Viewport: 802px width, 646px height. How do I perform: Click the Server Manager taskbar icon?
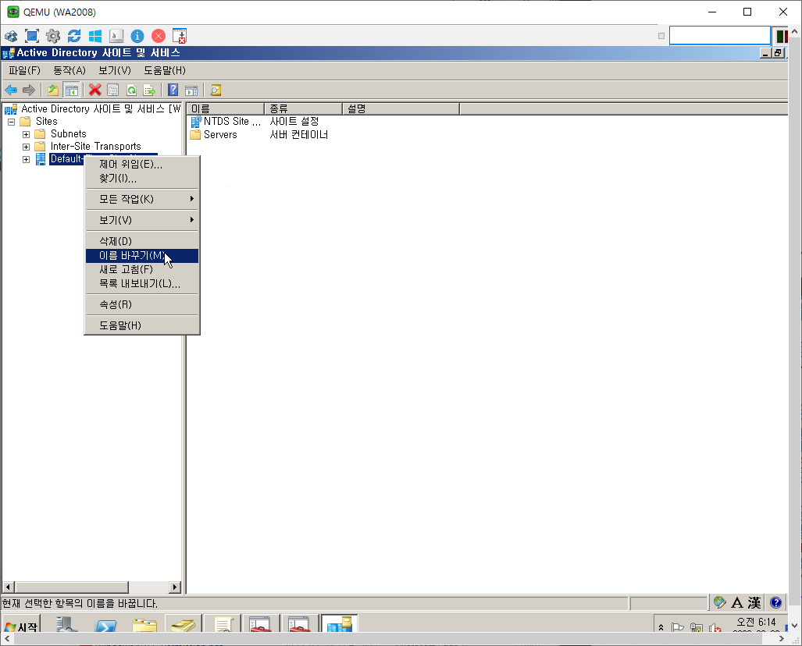pyautogui.click(x=66, y=624)
